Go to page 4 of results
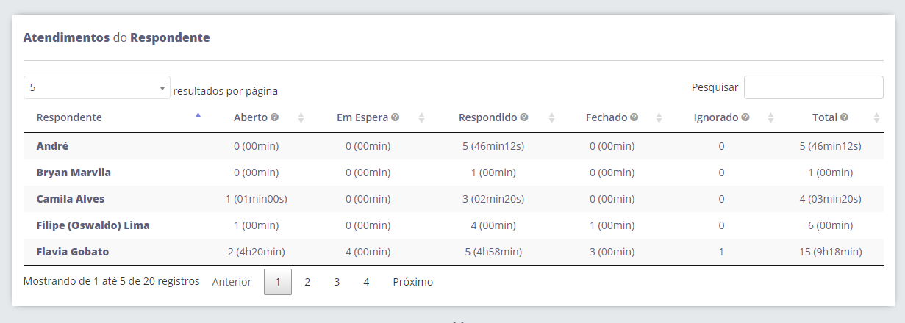This screenshot has width=905, height=323. [366, 282]
